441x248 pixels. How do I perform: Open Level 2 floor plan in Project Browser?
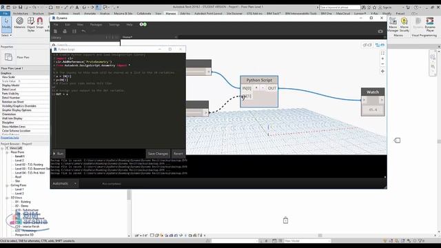point(19,161)
